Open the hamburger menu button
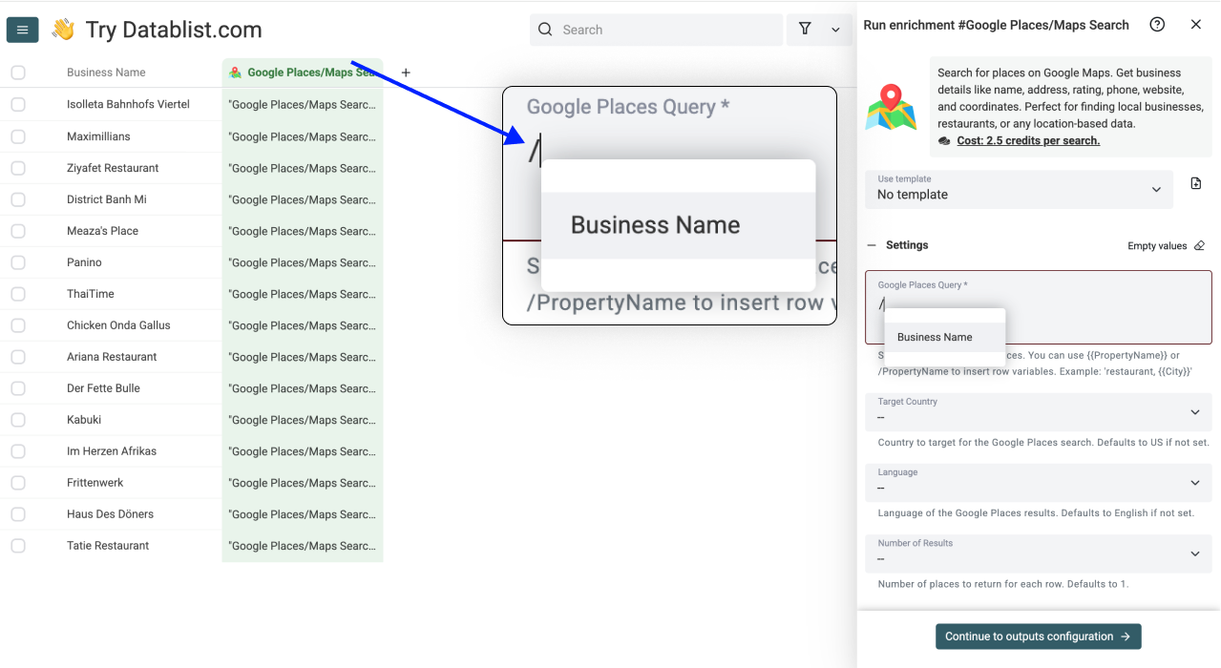1221x668 pixels. tap(23, 31)
